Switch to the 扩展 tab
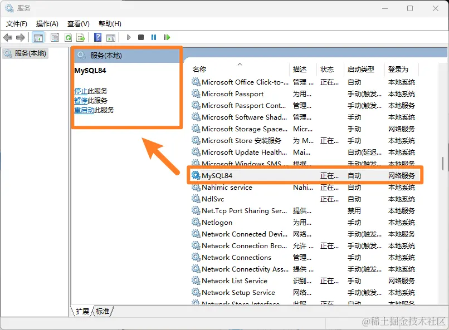 tap(82, 311)
